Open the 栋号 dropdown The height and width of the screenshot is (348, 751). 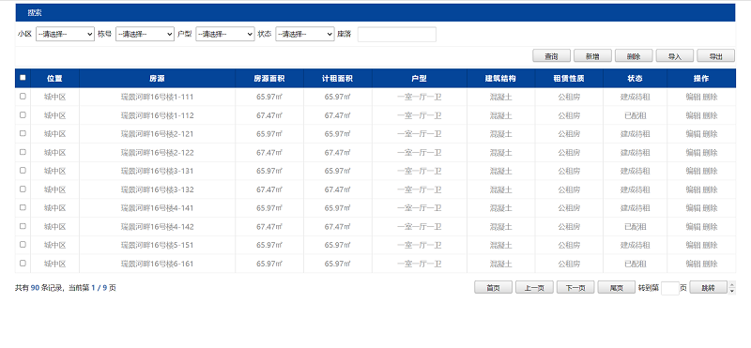(146, 35)
